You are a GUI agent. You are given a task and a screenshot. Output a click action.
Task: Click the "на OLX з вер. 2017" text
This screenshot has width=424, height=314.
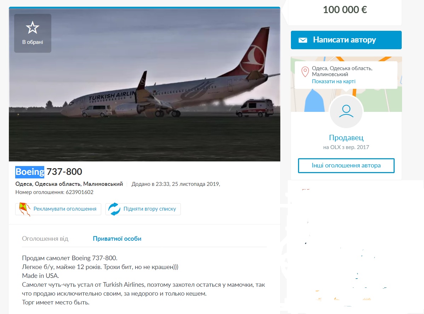point(346,147)
